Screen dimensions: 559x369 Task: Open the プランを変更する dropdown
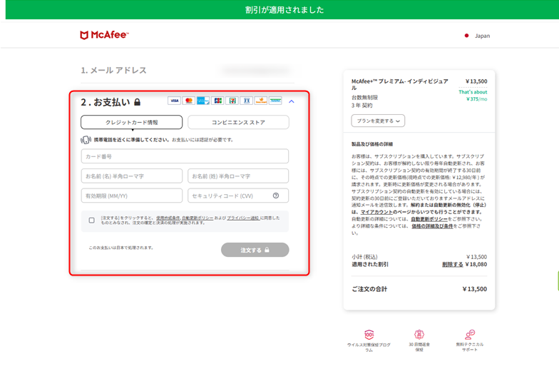(x=378, y=121)
